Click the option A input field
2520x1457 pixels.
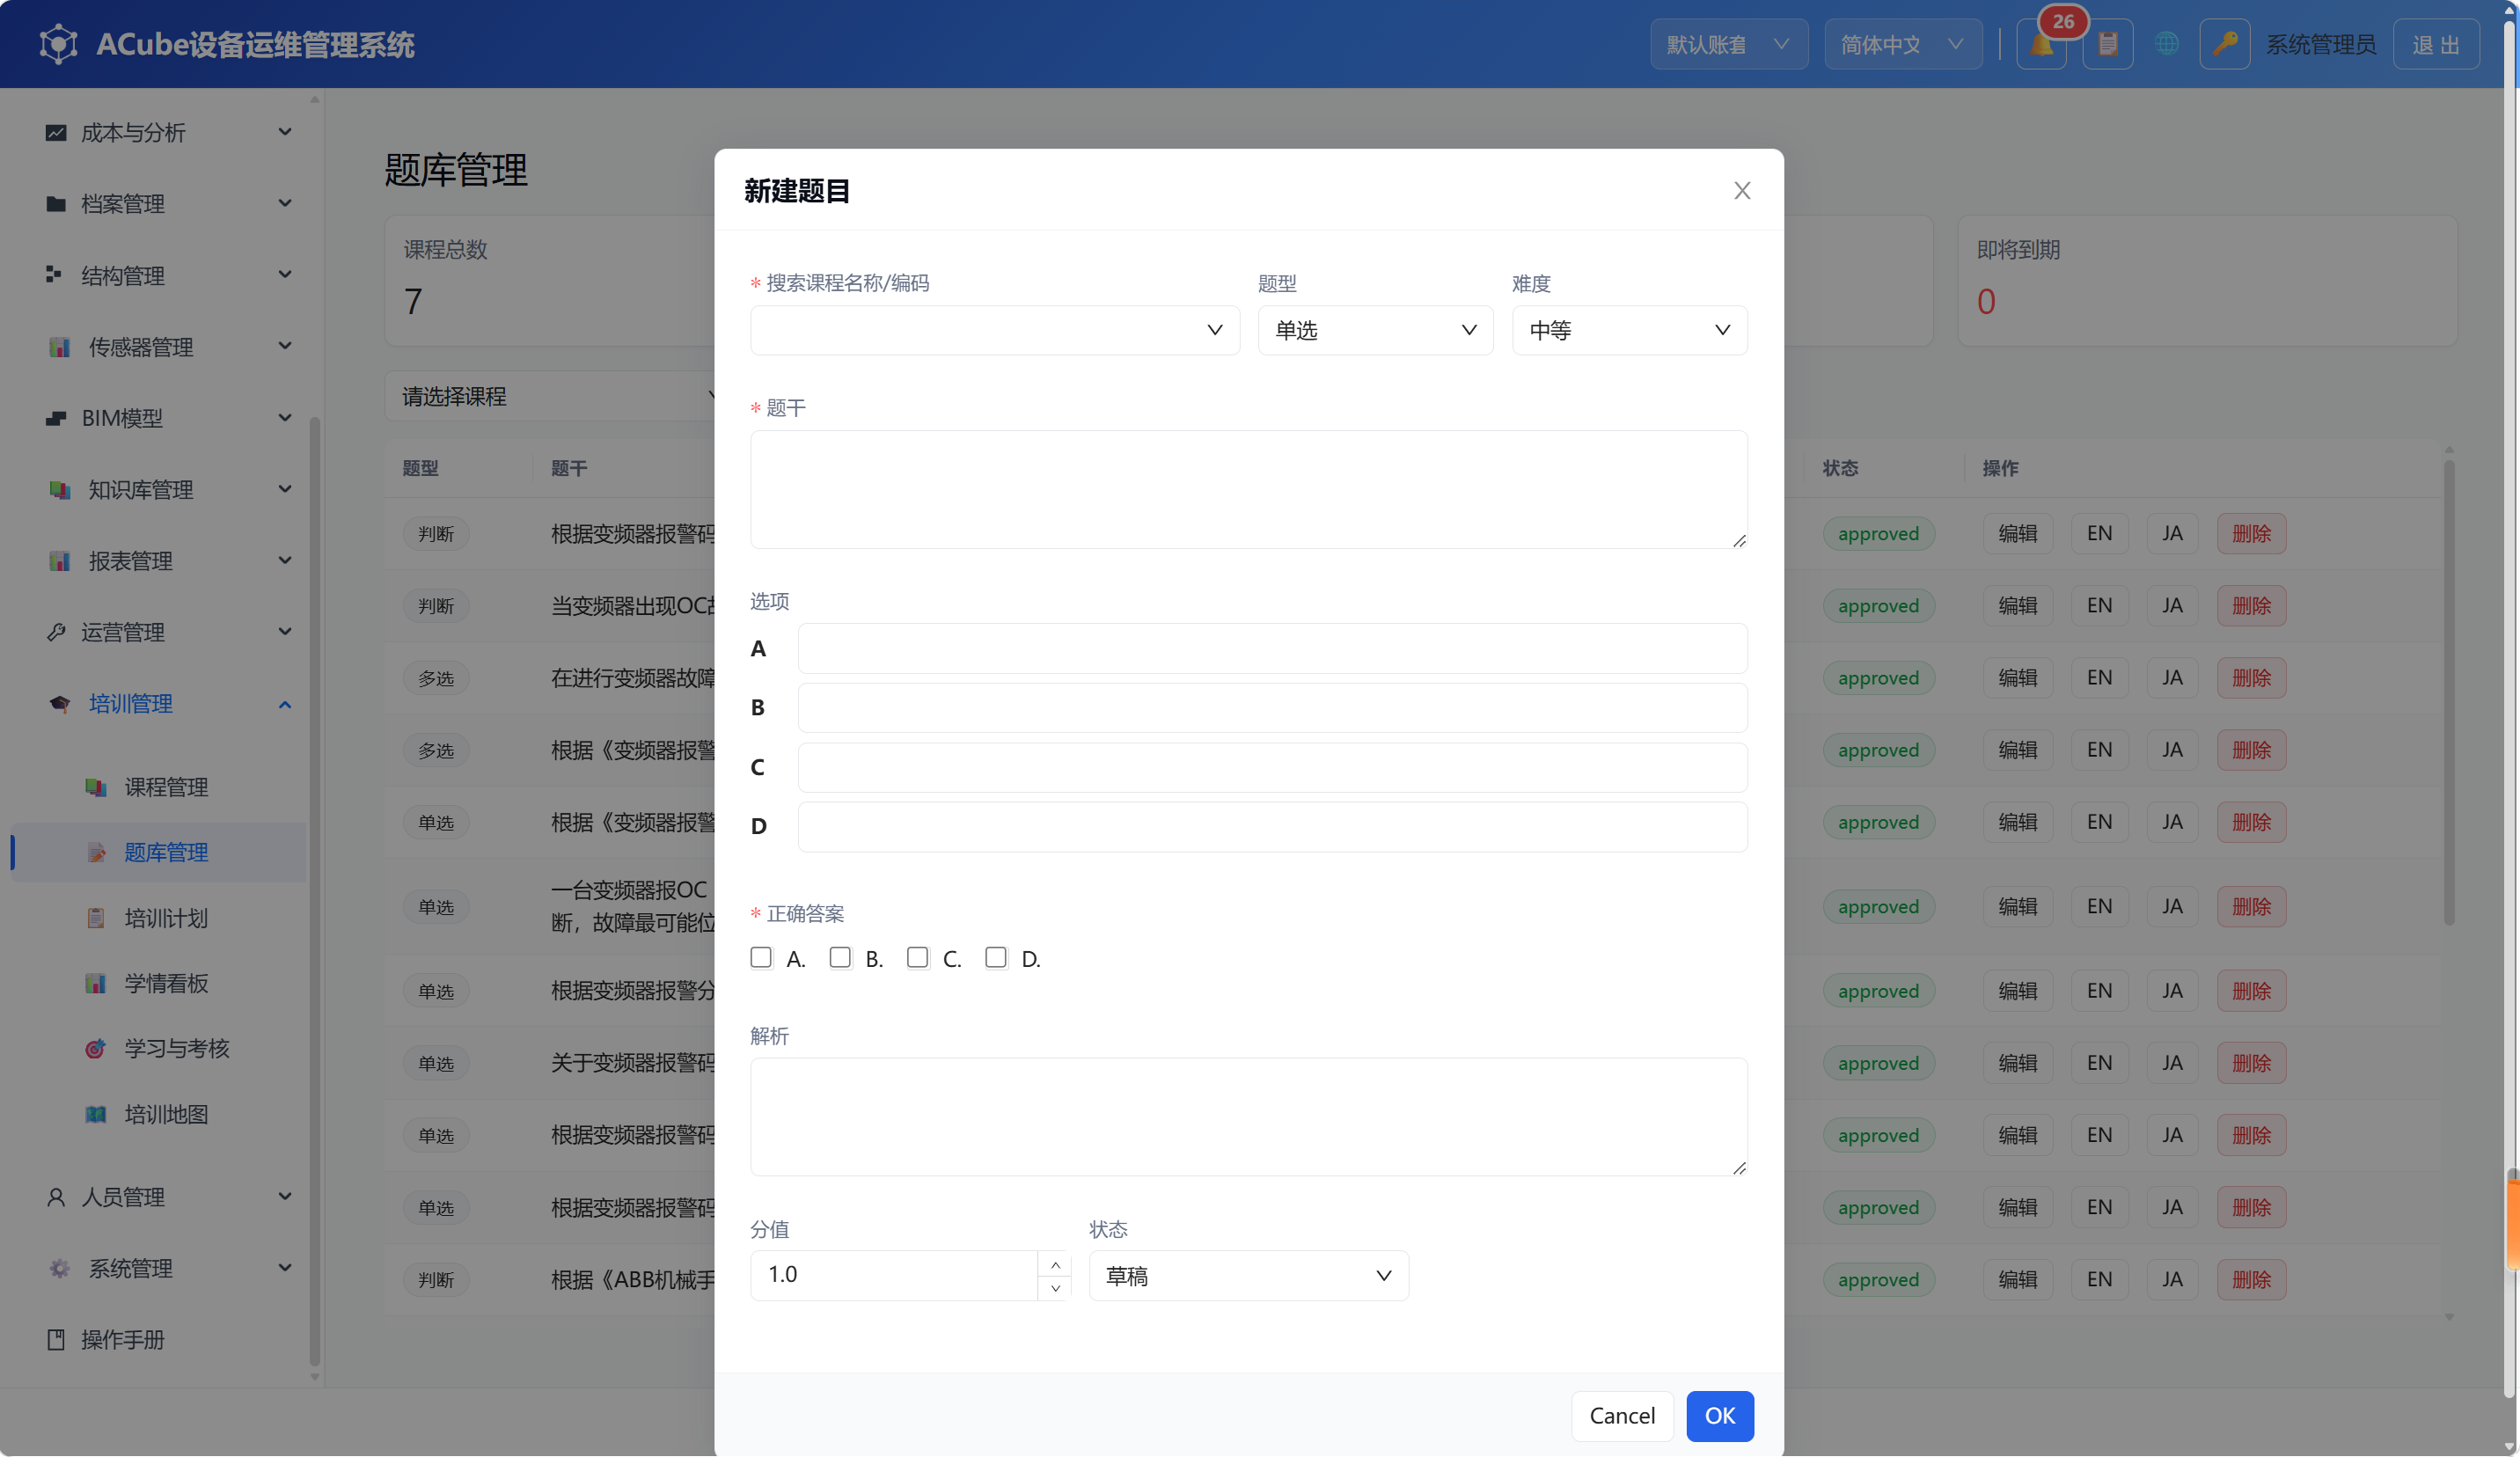coord(1272,649)
